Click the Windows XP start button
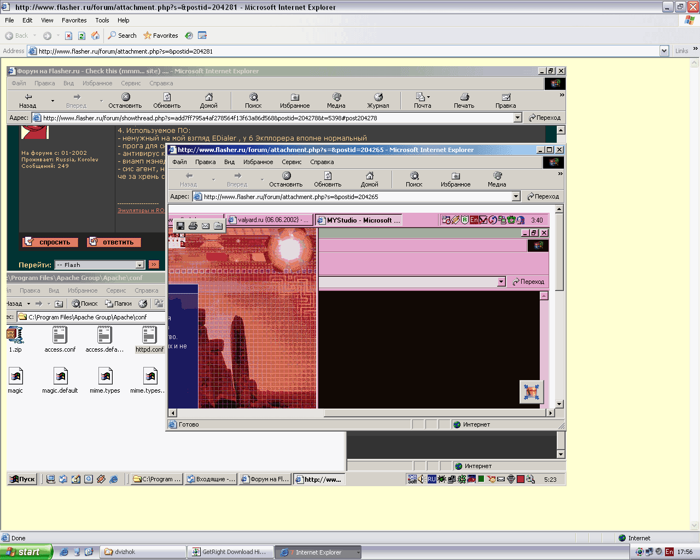 coord(26,552)
